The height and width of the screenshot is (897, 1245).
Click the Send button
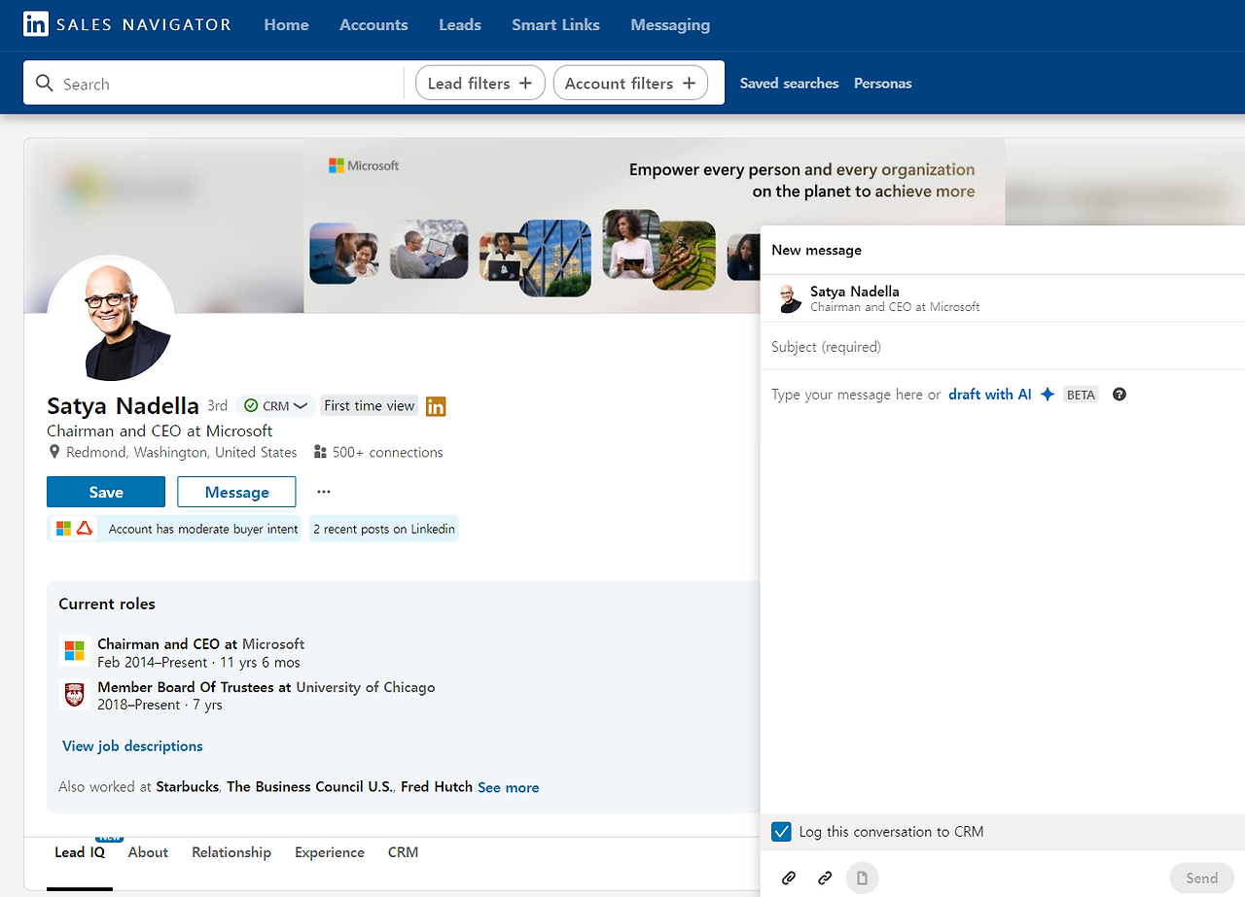click(x=1201, y=879)
